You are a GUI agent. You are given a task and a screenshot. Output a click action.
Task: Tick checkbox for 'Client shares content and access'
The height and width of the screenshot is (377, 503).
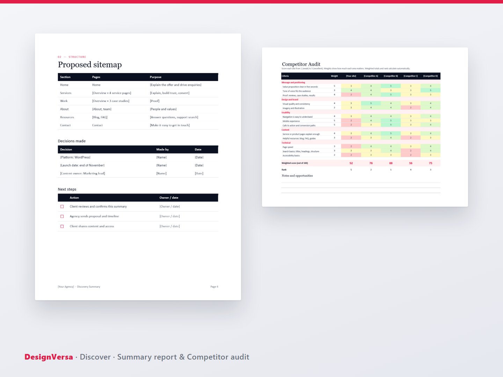(x=62, y=226)
